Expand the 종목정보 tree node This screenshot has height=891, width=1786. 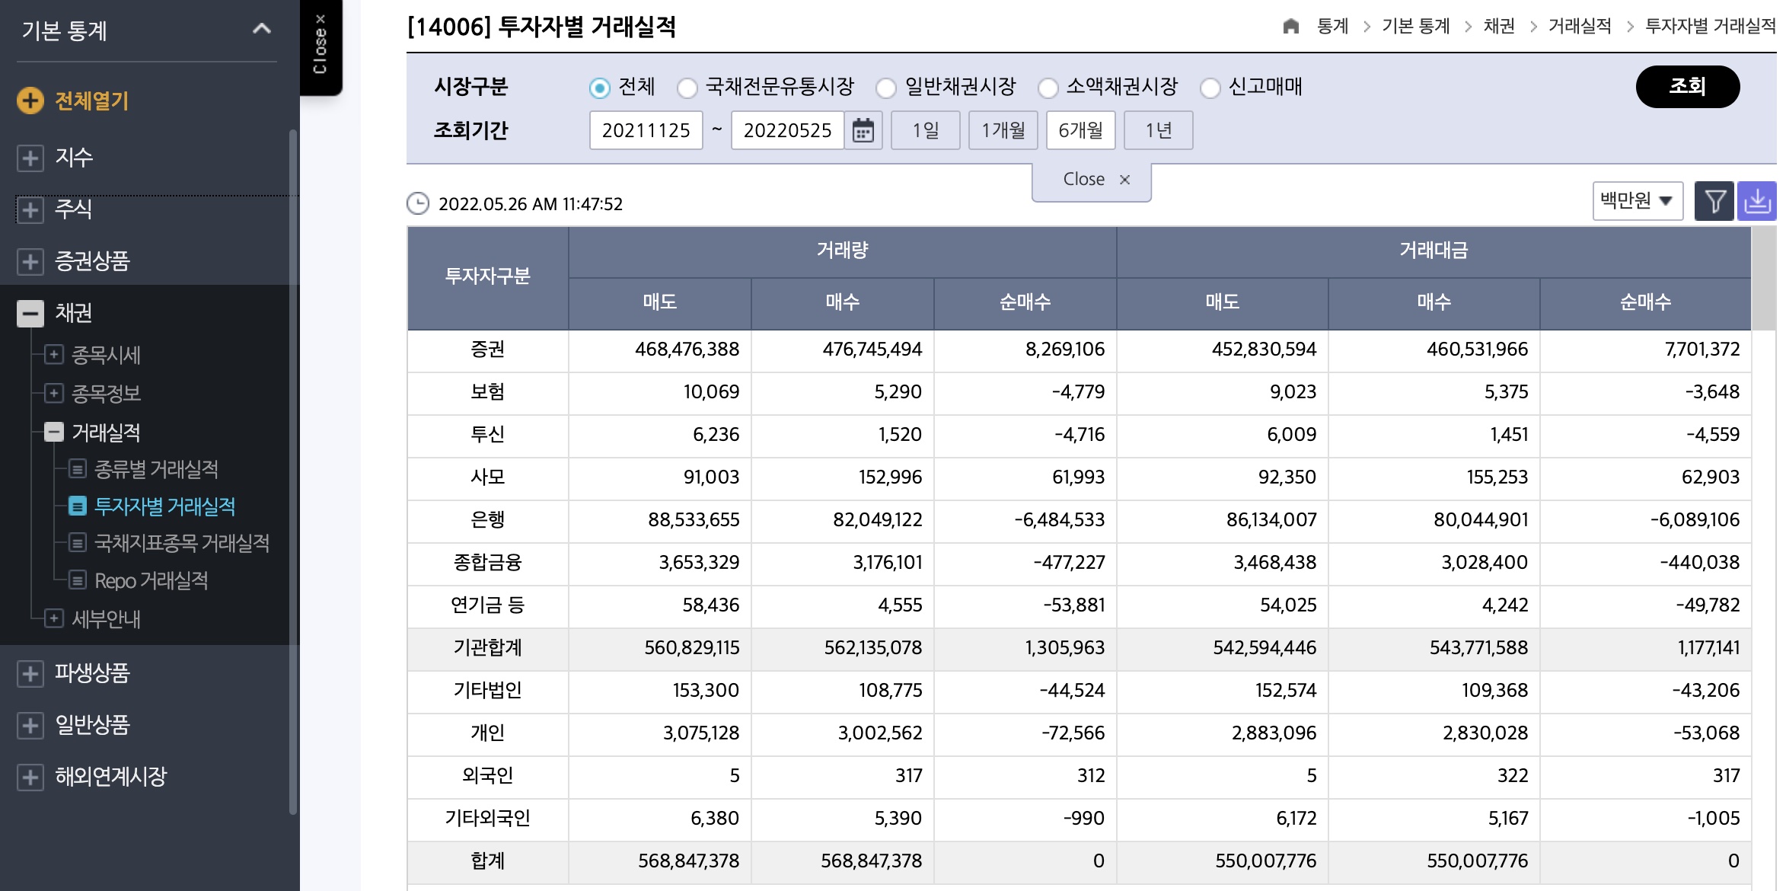pyautogui.click(x=53, y=393)
